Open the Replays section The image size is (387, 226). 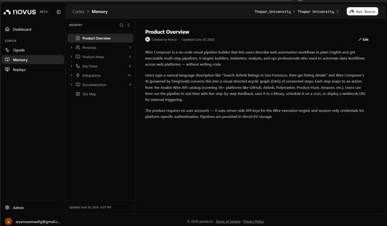(33, 70)
